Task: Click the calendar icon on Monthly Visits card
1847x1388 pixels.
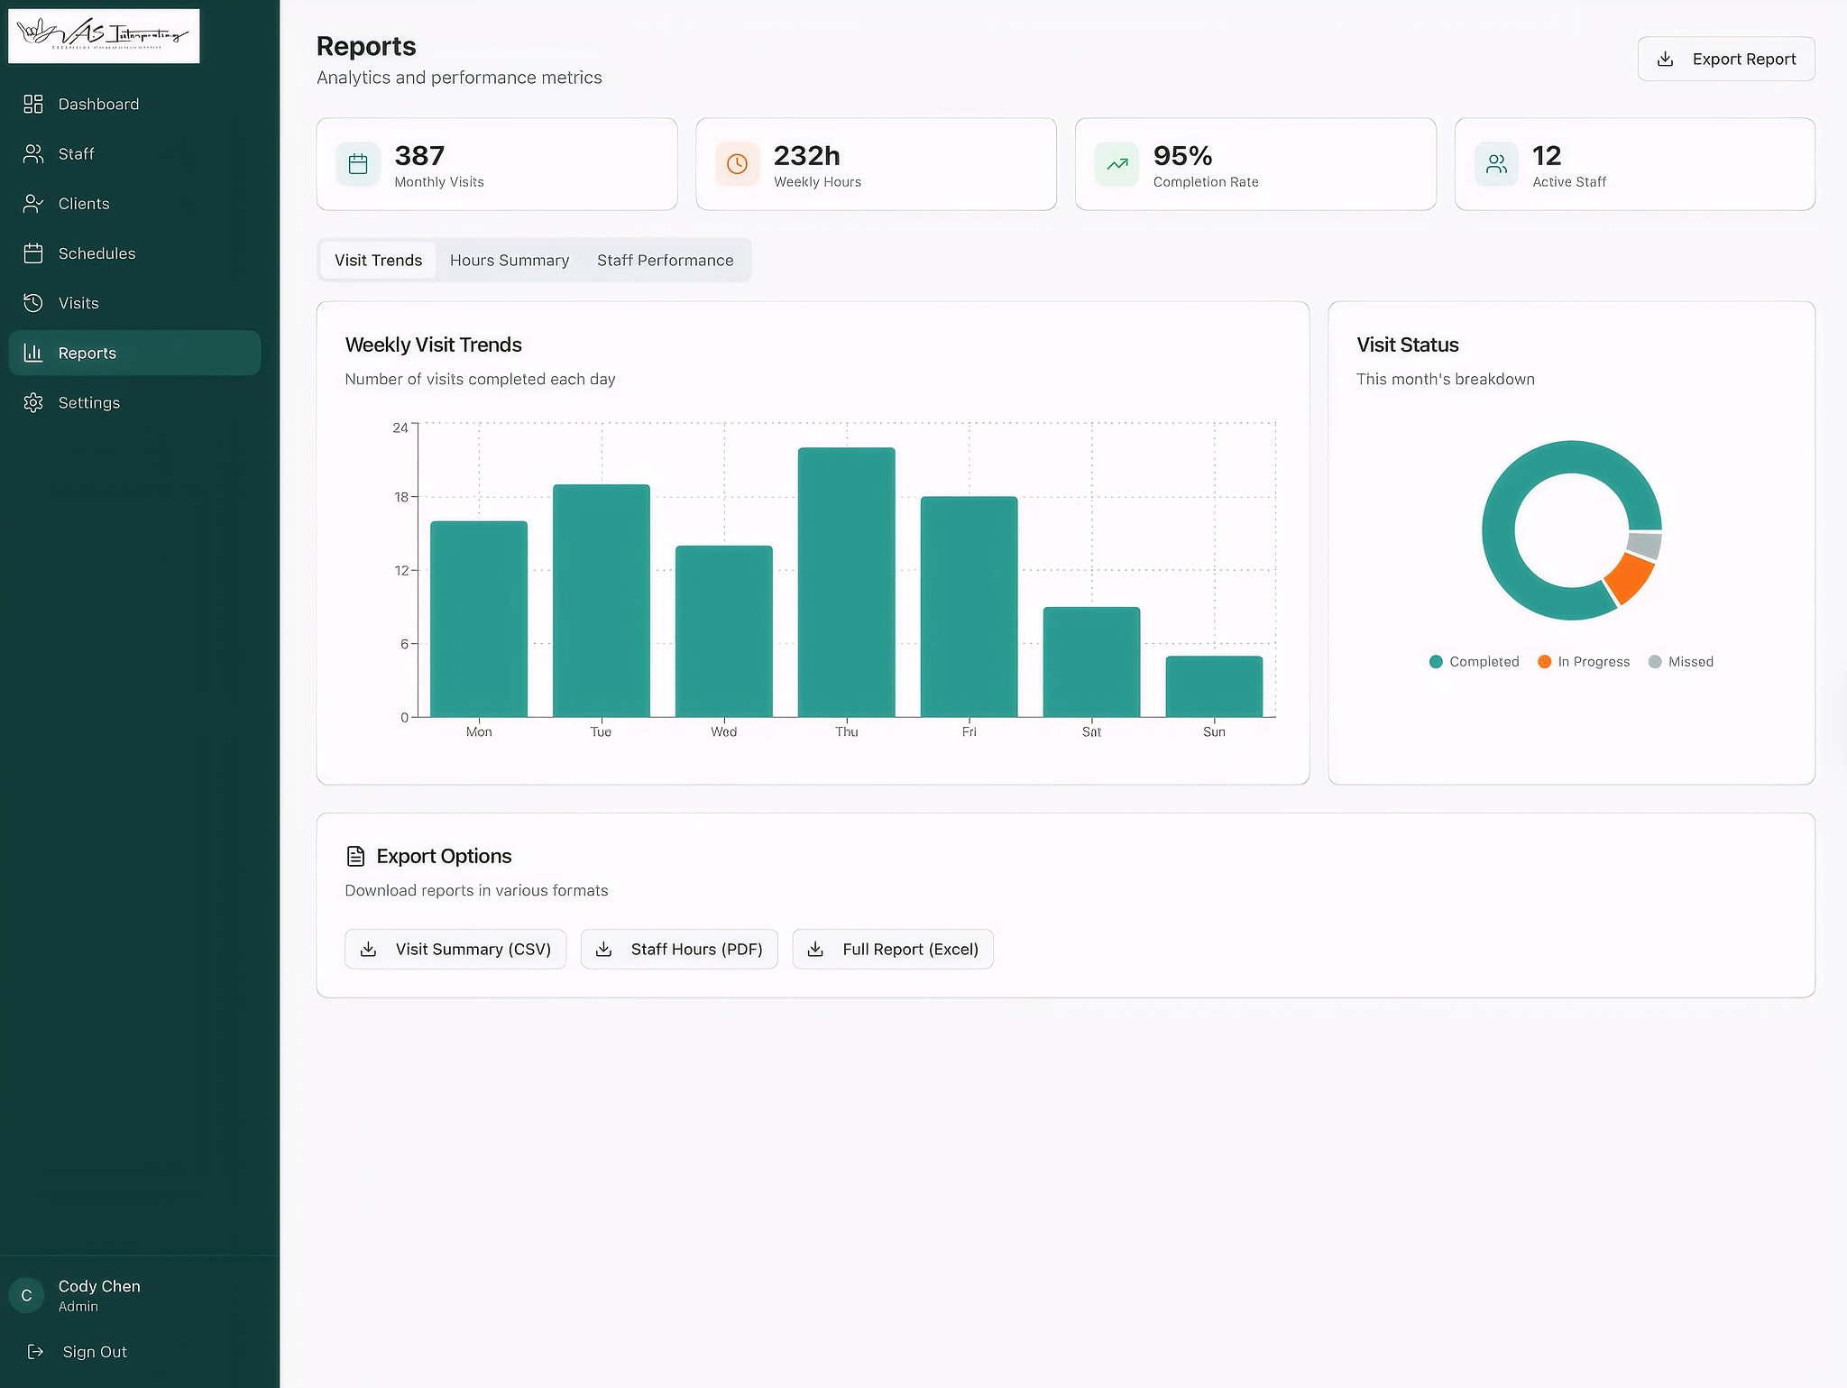Action: [x=358, y=164]
